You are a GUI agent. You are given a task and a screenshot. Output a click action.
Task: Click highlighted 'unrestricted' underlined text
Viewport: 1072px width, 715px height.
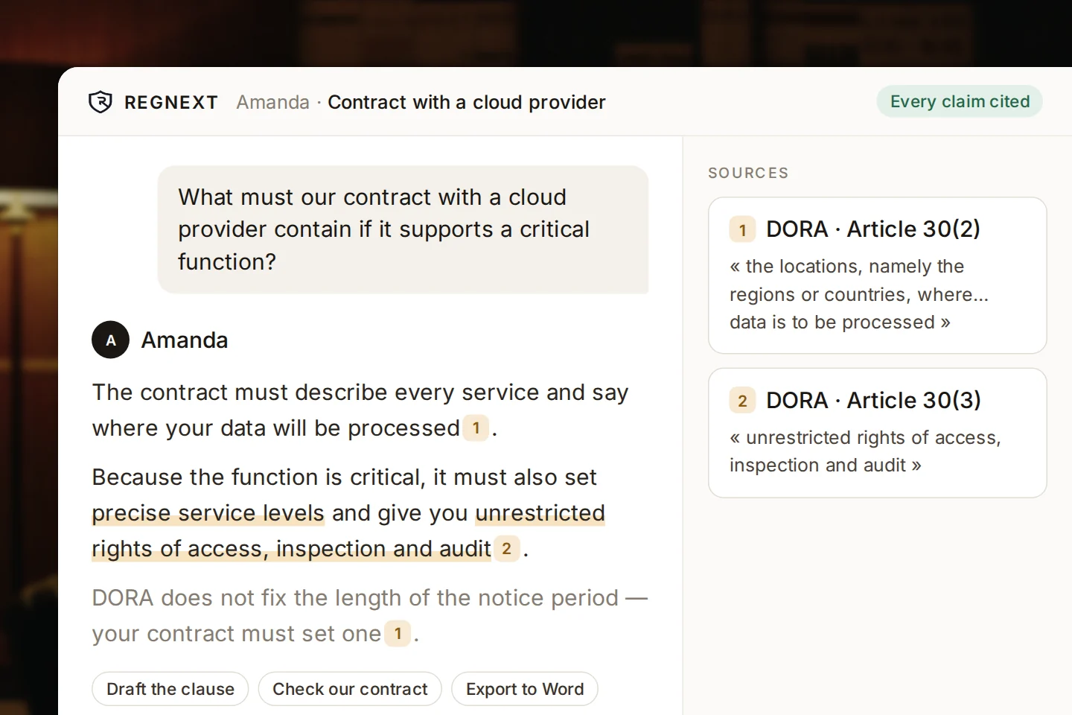click(x=540, y=513)
